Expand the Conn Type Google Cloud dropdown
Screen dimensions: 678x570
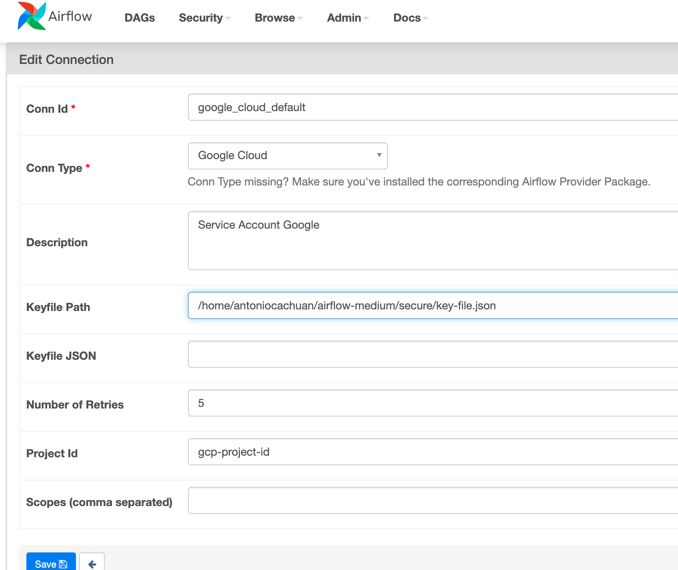(288, 155)
